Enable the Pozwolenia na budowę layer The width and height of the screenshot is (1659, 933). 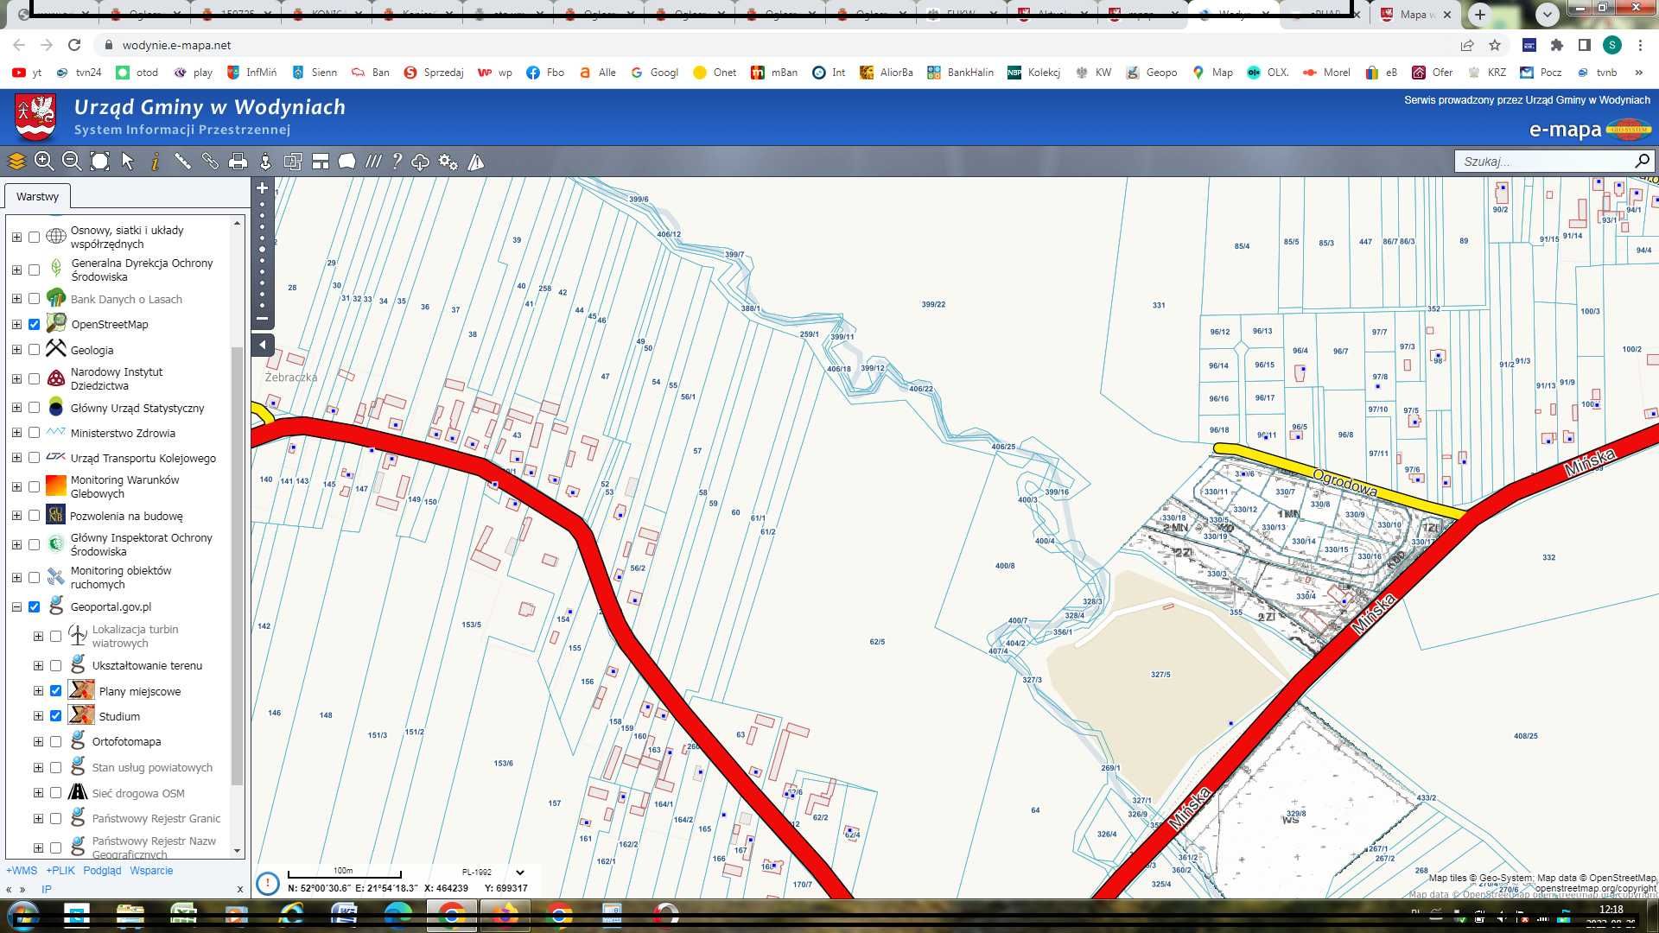[35, 516]
